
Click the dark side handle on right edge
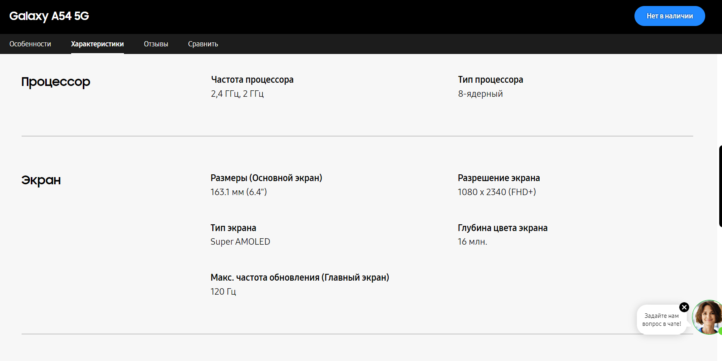(x=720, y=186)
